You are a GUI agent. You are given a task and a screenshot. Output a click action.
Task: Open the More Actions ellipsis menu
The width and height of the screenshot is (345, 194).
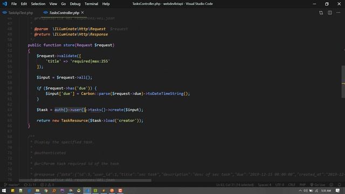(x=338, y=13)
